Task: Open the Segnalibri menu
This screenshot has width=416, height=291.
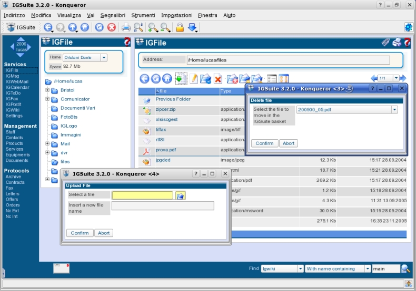Action: point(113,15)
